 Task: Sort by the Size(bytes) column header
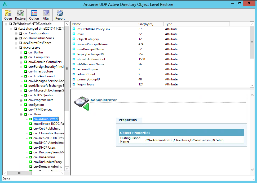coord(150,24)
